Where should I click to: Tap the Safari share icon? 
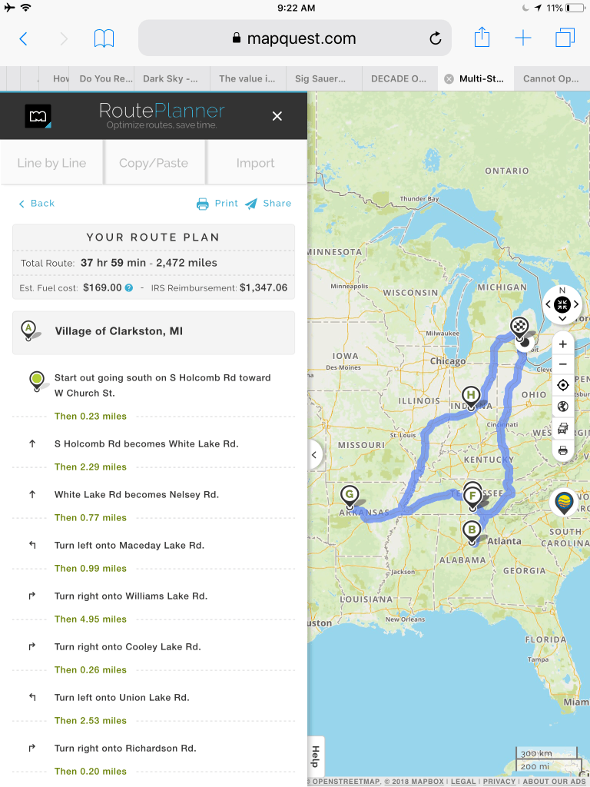click(482, 38)
